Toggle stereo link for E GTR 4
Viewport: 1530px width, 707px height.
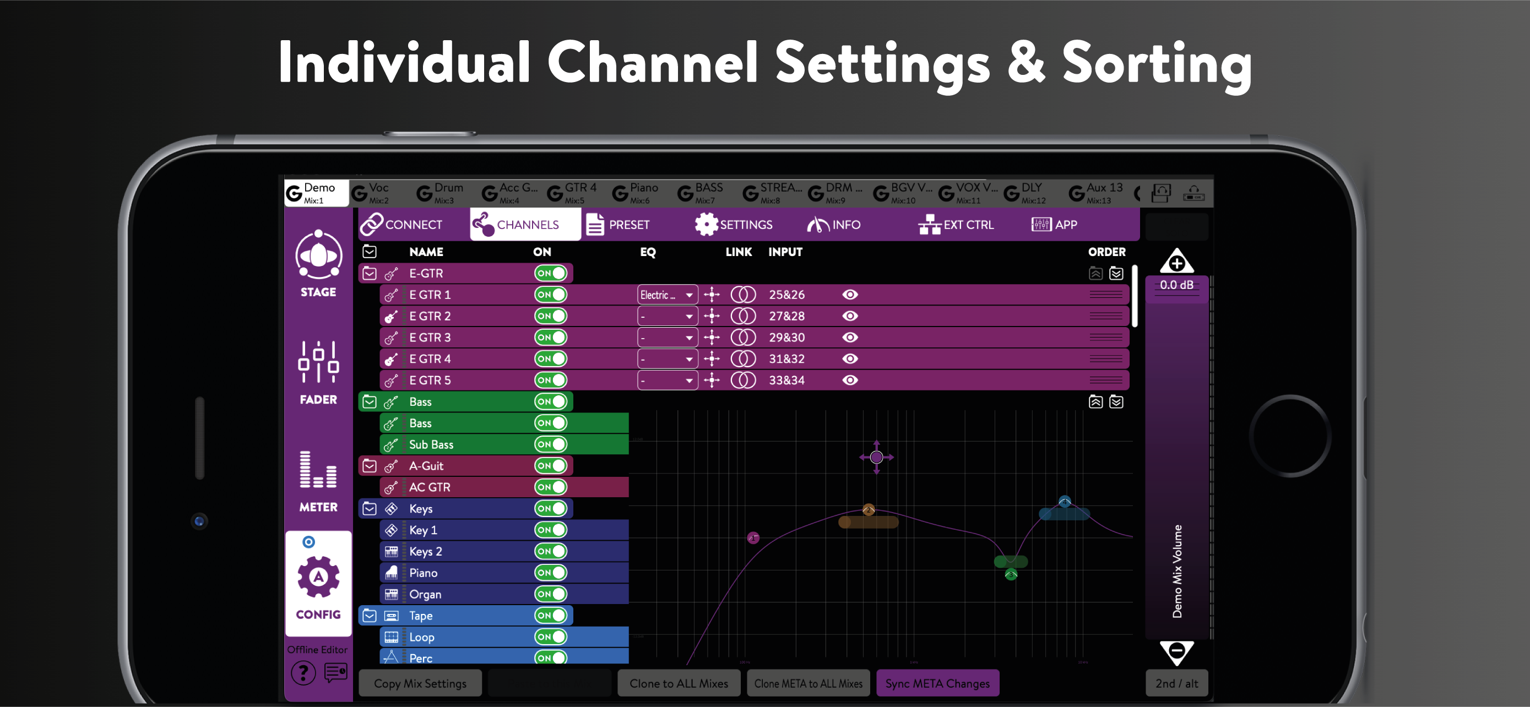click(743, 358)
